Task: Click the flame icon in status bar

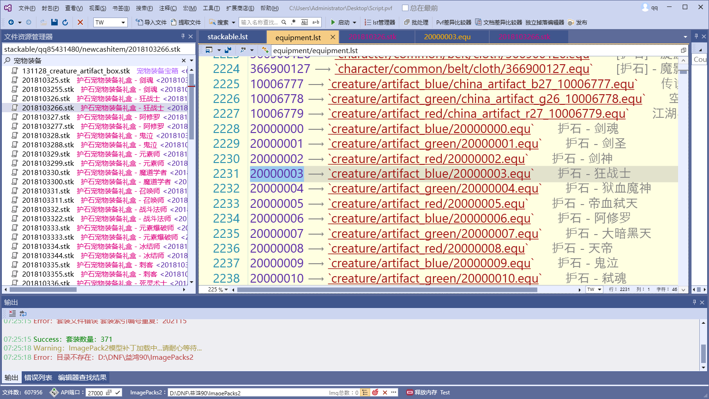Action: (375, 392)
